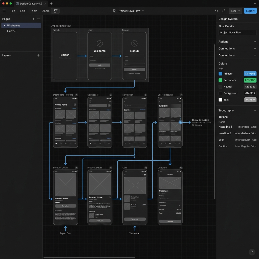Click Forgot password link on Login wireframe

[x=100, y=69]
